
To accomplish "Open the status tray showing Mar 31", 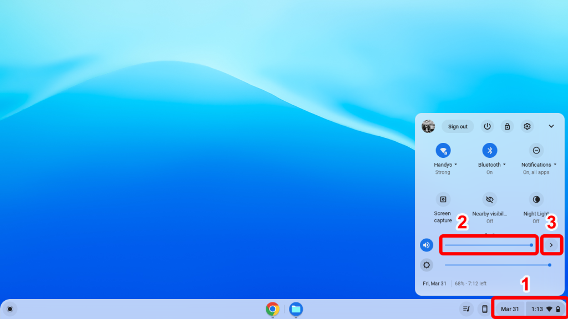I will point(509,308).
